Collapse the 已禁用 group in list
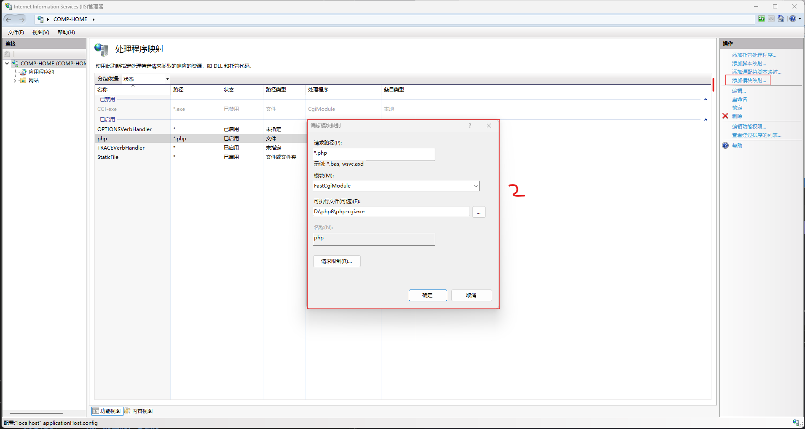The width and height of the screenshot is (805, 429). point(706,99)
